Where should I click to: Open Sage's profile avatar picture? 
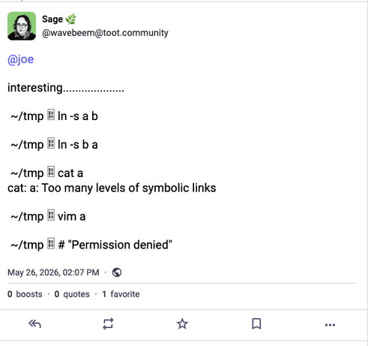(x=22, y=26)
